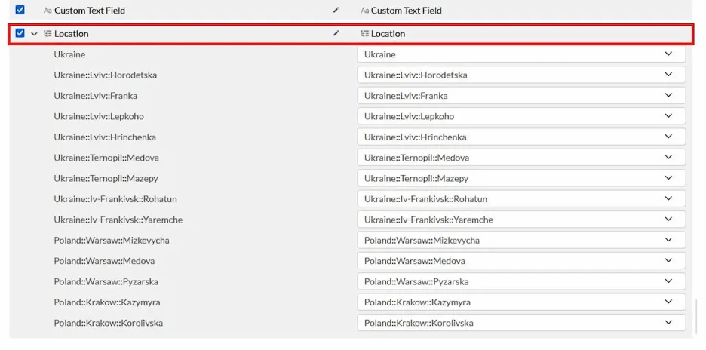Click the pencil edit icon for Custom Text Field

[x=336, y=10]
